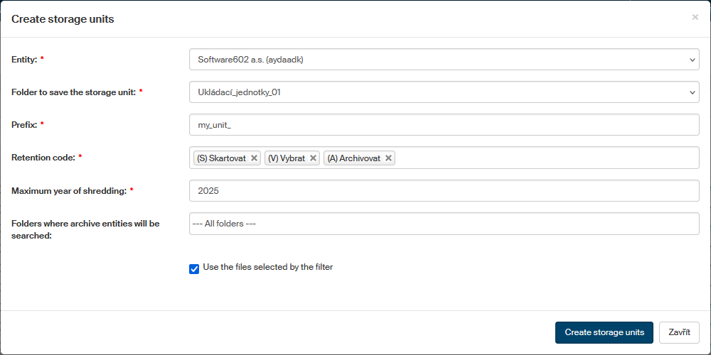Click the 'Use the files selected by the filter' label text
711x355 pixels.
click(x=267, y=268)
